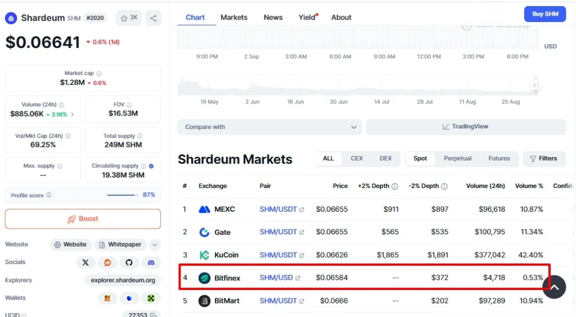Switch to the Markets tab
576x317 pixels.
[x=234, y=17]
